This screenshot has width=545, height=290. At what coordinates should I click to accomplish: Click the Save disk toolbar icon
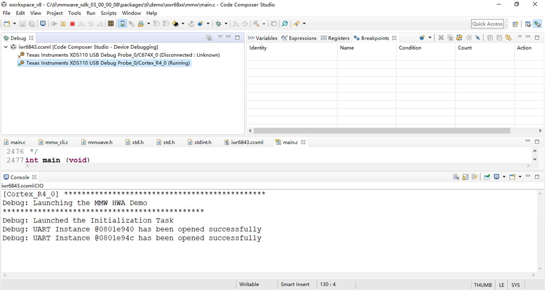(x=22, y=24)
